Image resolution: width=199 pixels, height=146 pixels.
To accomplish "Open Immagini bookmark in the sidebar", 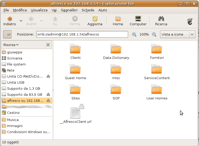I will pyautogui.click(x=27, y=126).
